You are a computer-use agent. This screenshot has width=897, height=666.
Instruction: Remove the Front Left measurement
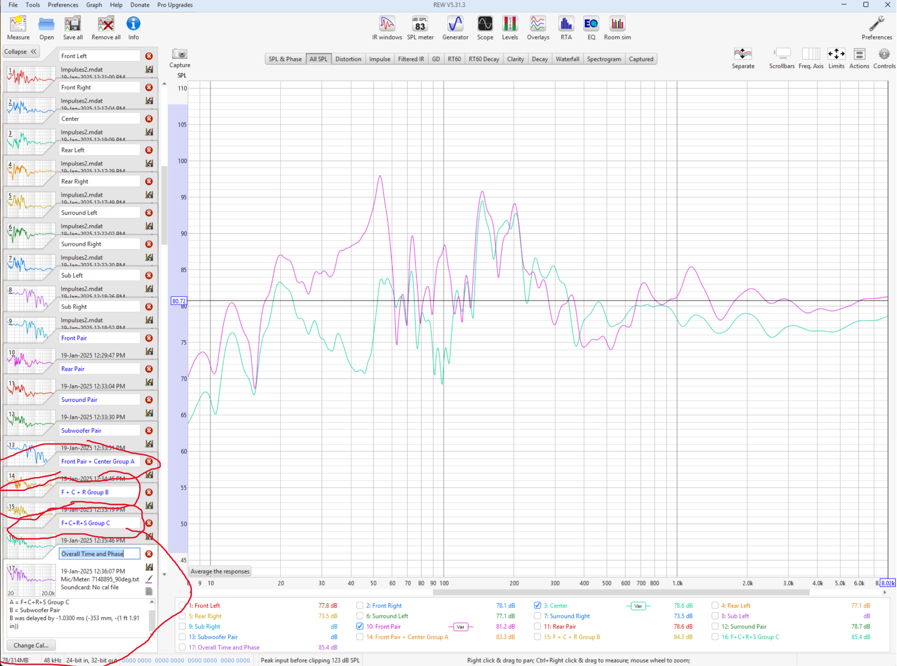(x=149, y=56)
